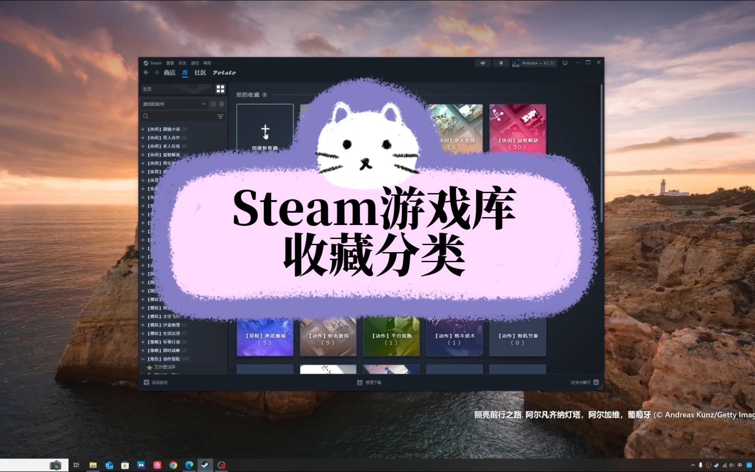Click the help icon beside 您的收藏
This screenshot has height=472, width=755.
click(264, 95)
